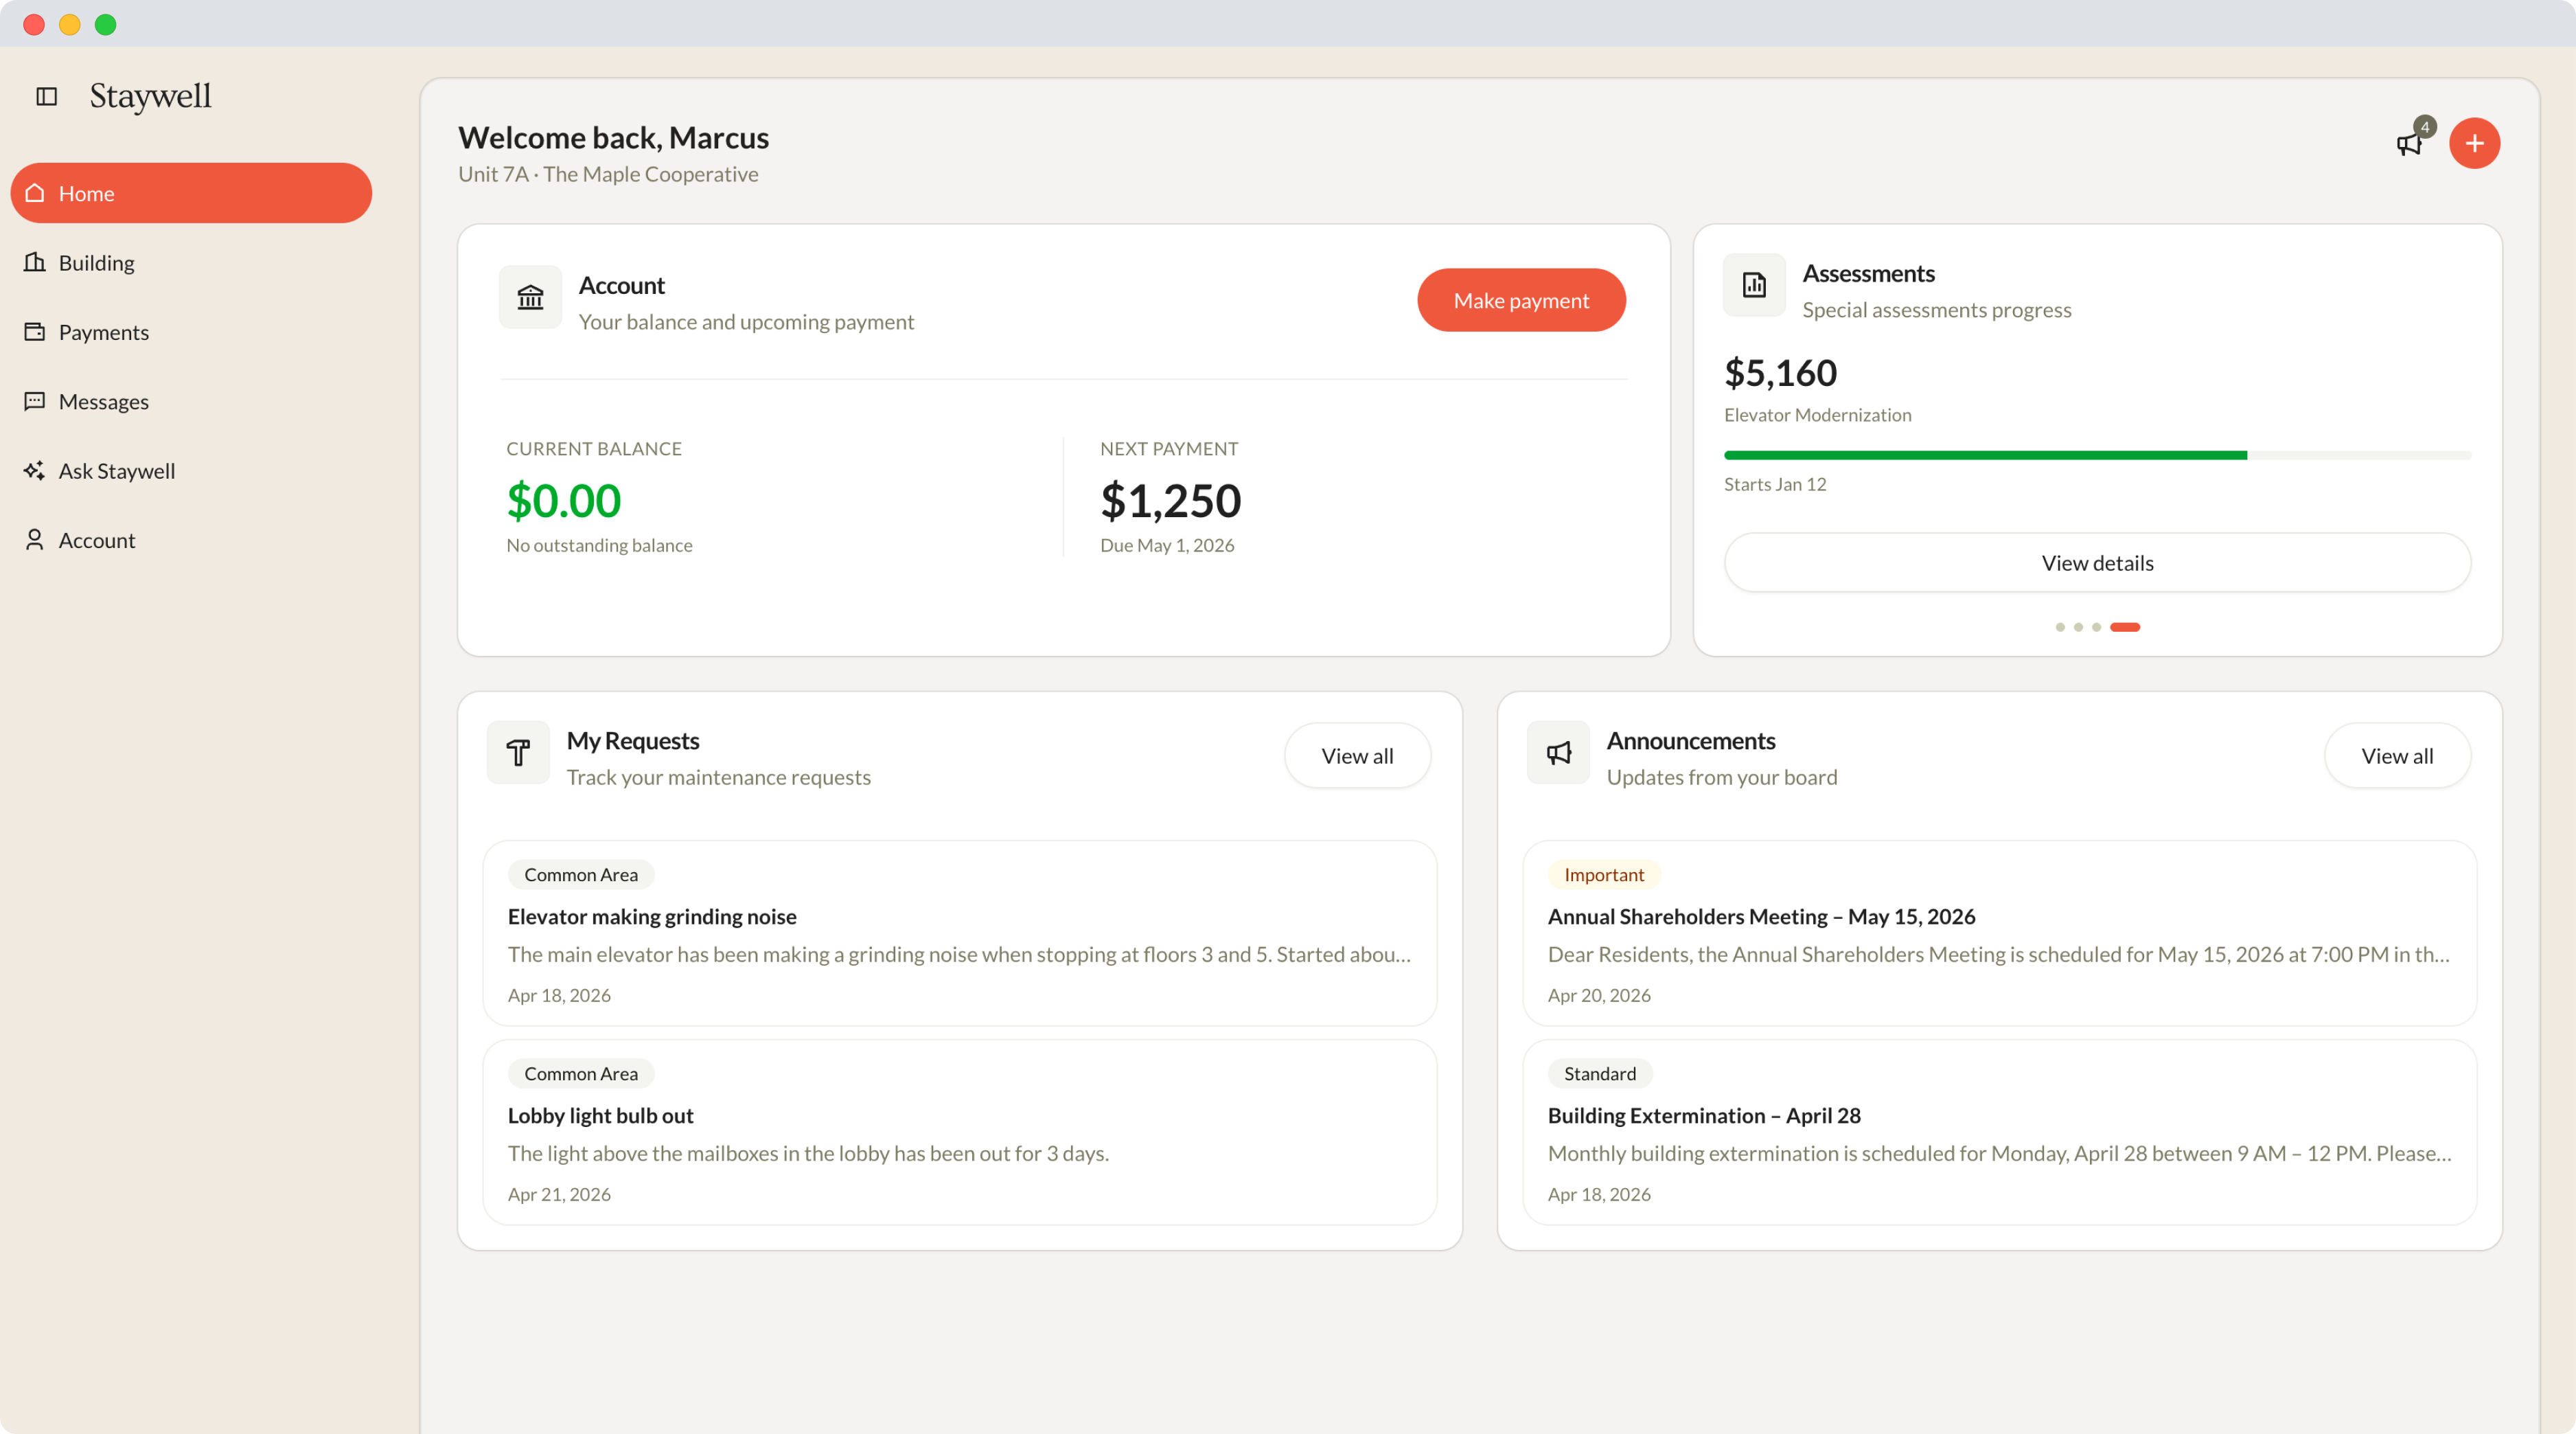Open Building Extermination – April 28 announcement
2576x1434 pixels.
tap(1999, 1132)
